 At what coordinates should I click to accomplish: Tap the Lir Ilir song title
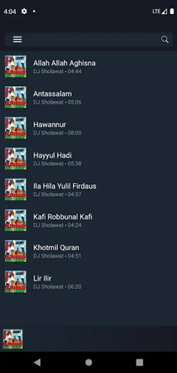(42, 279)
